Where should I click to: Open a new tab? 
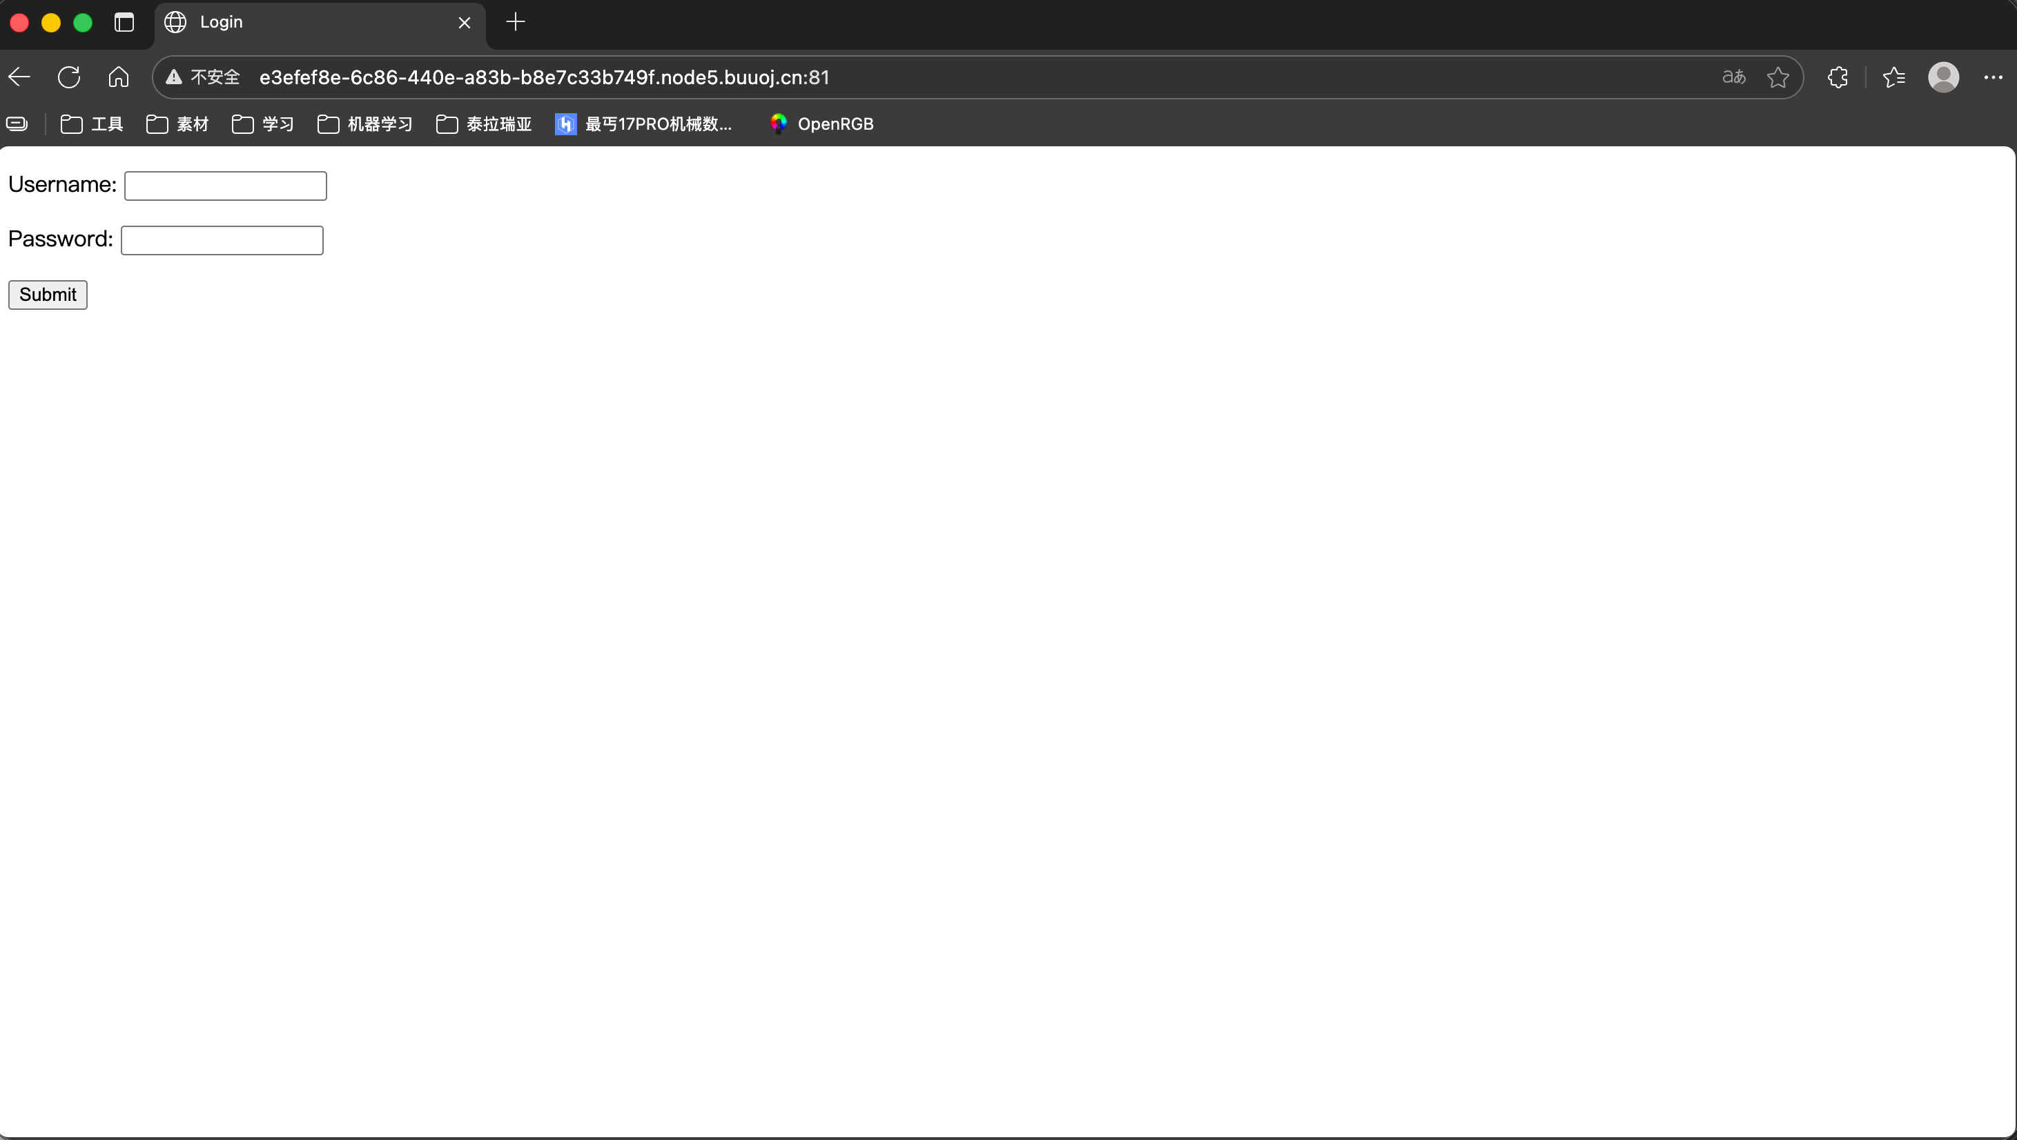pos(515,22)
